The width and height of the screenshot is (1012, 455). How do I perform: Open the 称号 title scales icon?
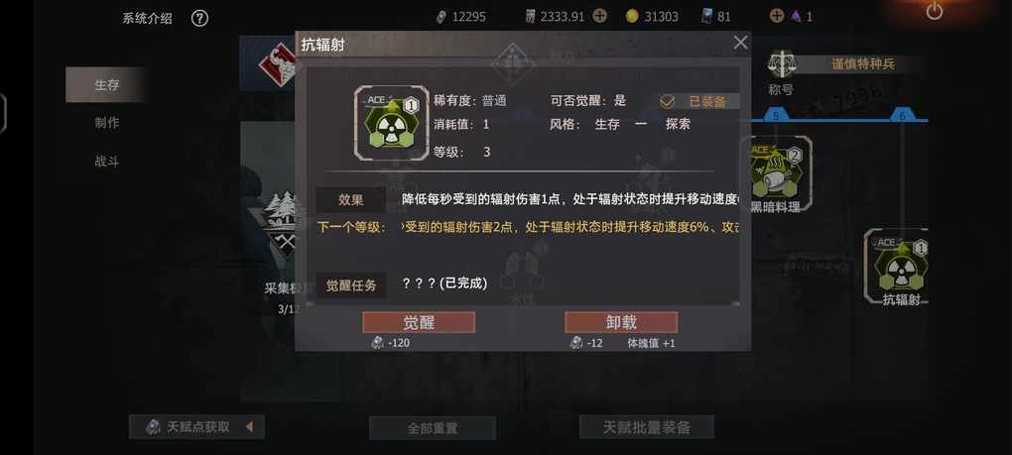(x=782, y=64)
